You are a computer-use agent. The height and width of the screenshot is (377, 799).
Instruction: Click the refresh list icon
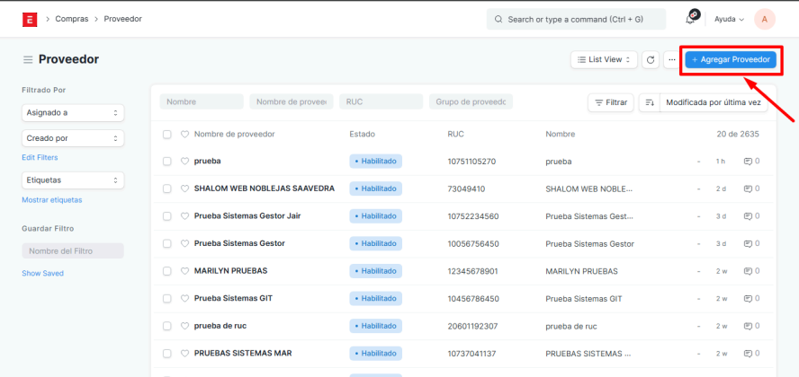tap(651, 59)
